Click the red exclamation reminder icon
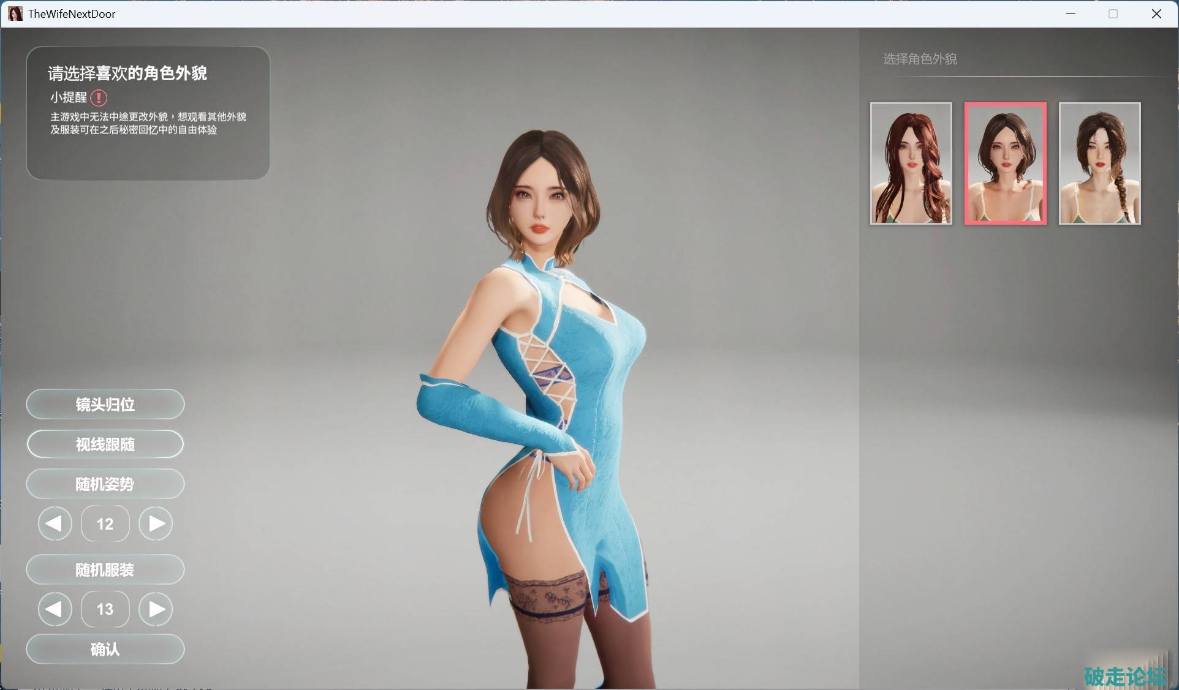This screenshot has height=690, width=1179. pos(99,97)
